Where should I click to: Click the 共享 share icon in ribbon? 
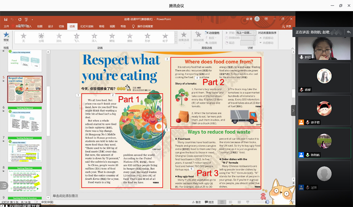point(286,26)
